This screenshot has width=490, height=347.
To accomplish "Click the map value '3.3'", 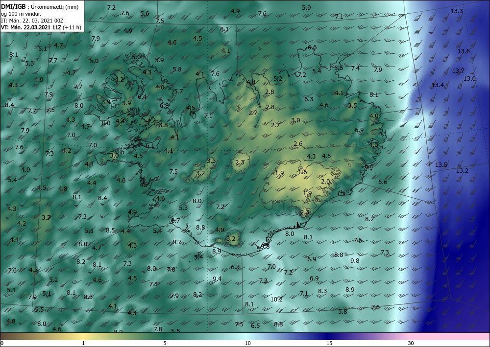I will pyautogui.click(x=211, y=161).
